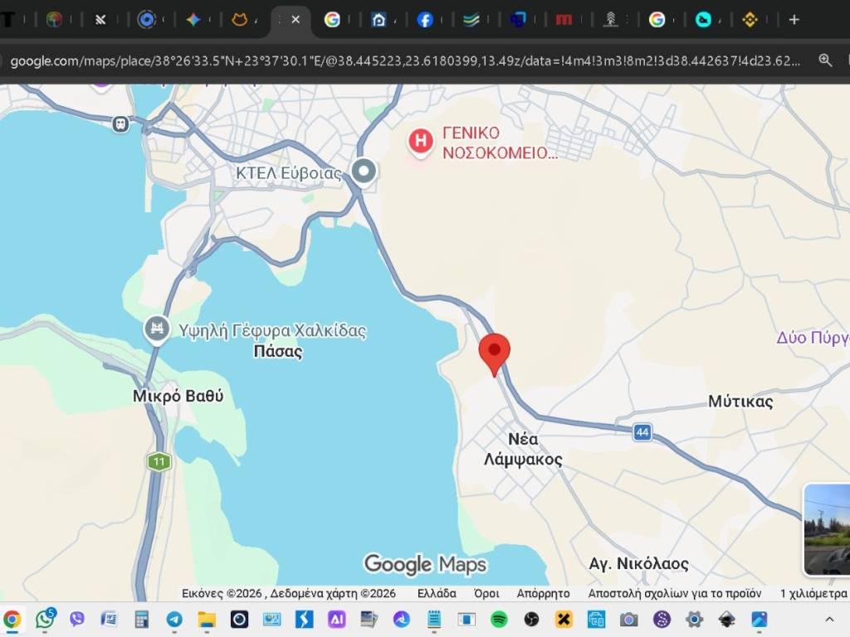
Task: Open the Απόρρητο privacy link
Action: [x=543, y=593]
